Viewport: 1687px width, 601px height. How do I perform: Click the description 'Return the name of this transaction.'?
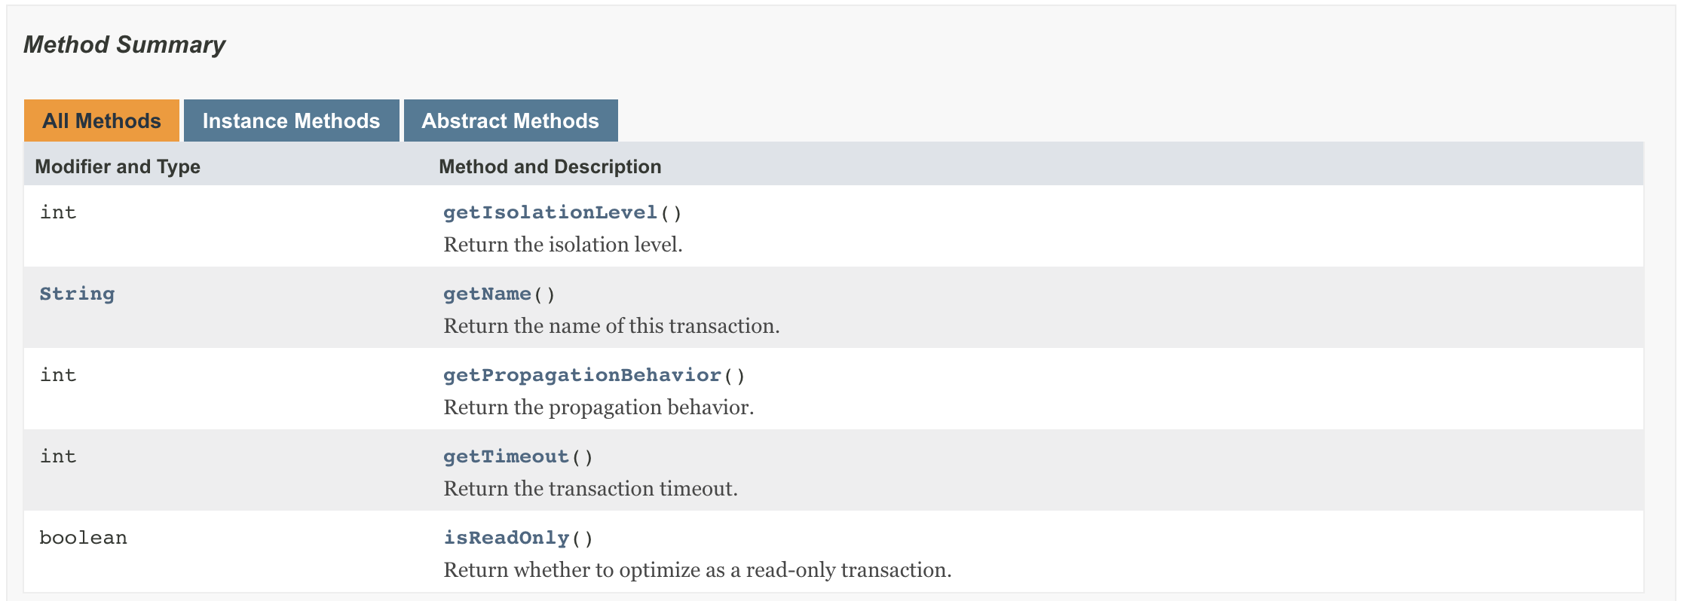[x=611, y=326]
